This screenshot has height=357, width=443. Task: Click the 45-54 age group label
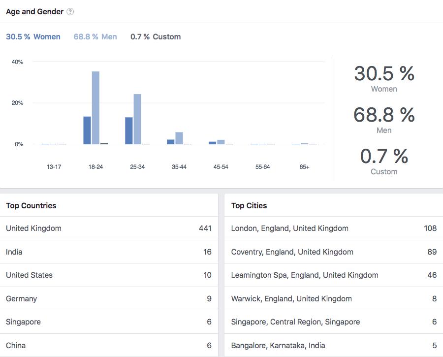[x=221, y=167]
